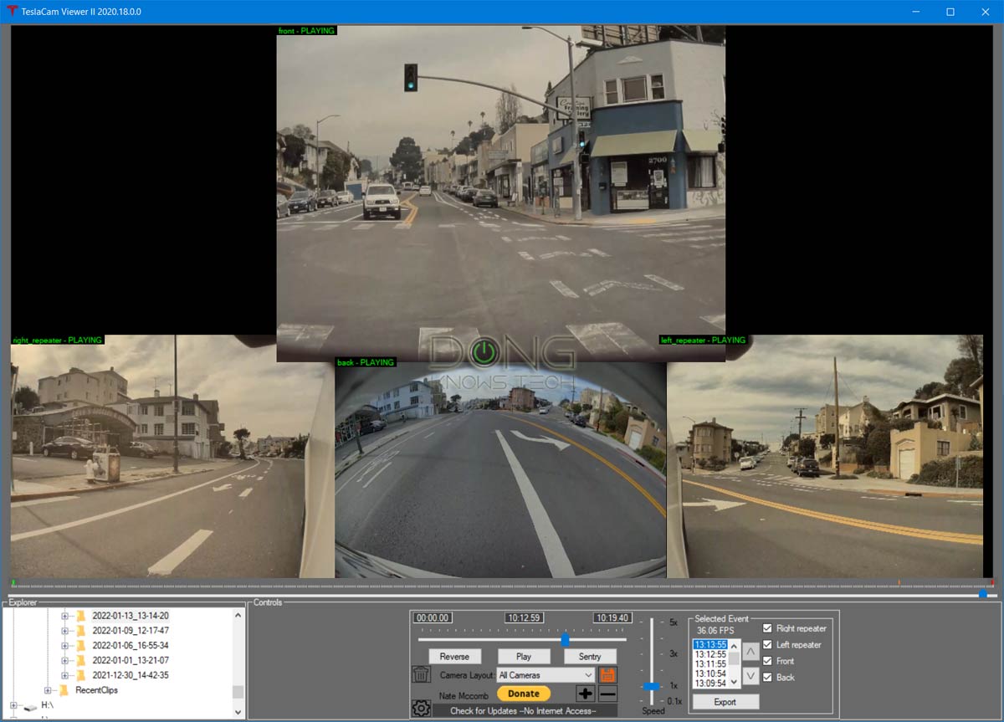This screenshot has width=1004, height=722.
Task: Click the 00:00.00 start time field
Action: (433, 618)
